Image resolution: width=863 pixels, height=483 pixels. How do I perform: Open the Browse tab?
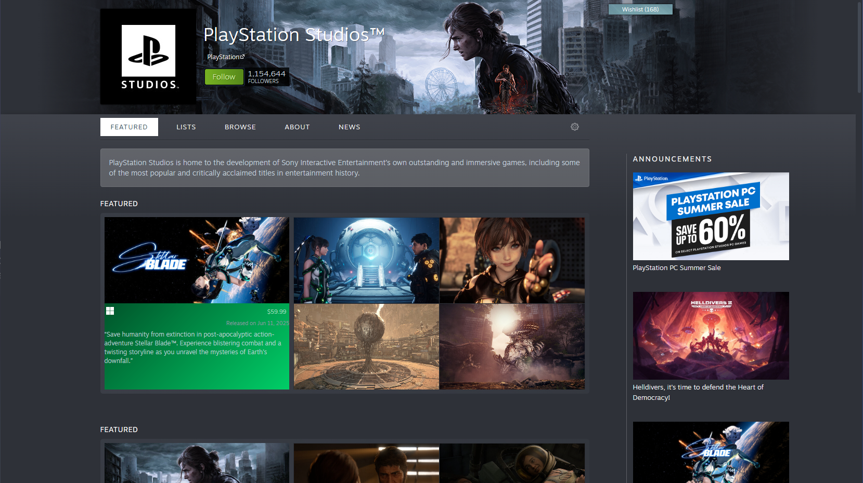coord(240,127)
